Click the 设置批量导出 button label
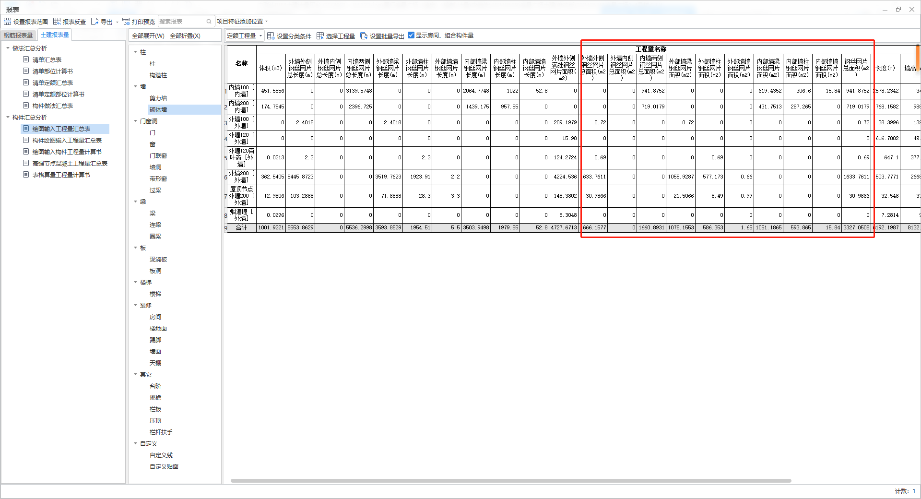921x499 pixels. point(387,36)
